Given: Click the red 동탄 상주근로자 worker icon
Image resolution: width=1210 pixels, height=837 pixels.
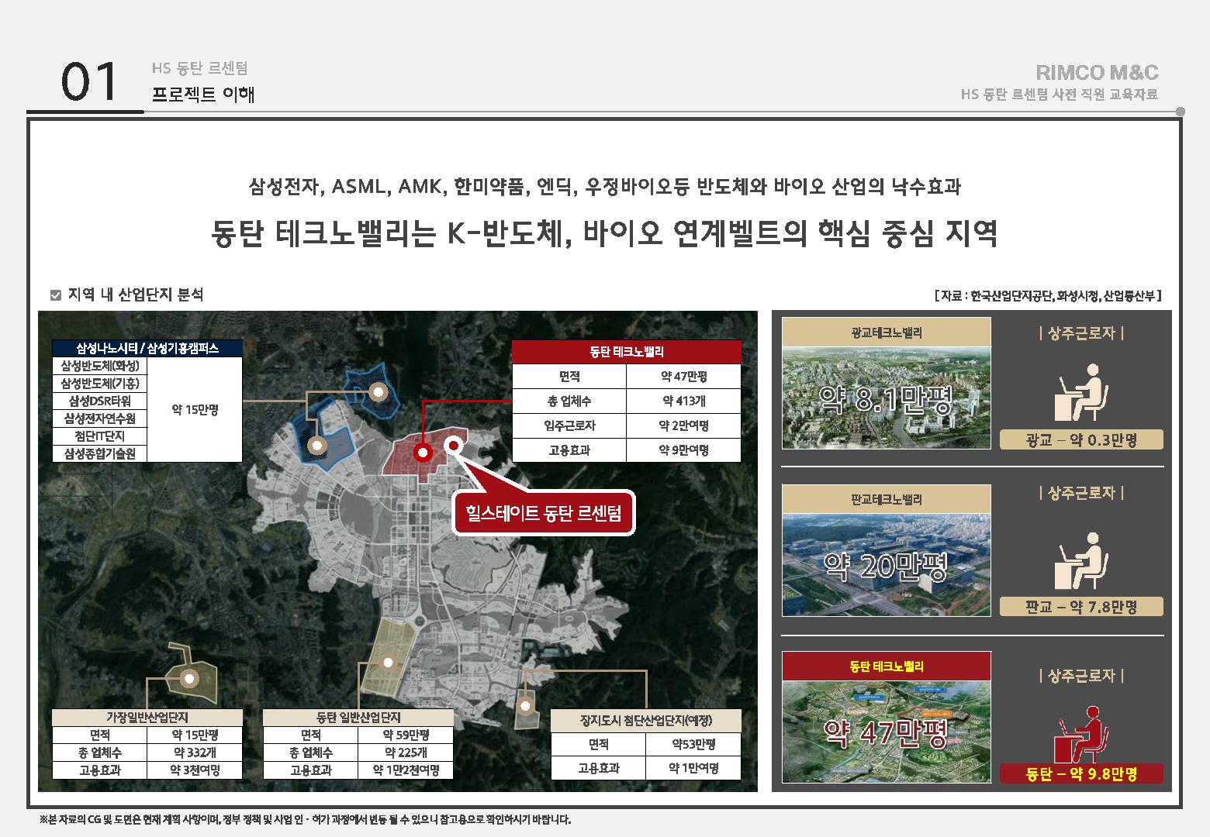Looking at the screenshot, I should pos(1080,733).
